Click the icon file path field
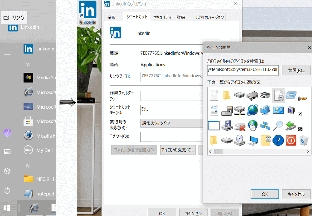The image size is (312, 216). 243,70
